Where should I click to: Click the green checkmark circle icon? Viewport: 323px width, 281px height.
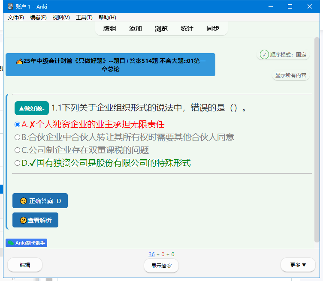[x=264, y=54]
